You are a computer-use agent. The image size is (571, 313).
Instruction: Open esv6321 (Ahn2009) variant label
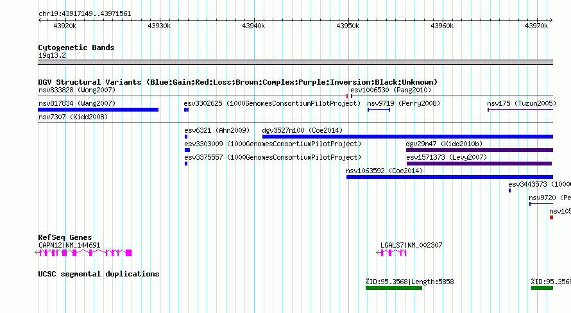pyautogui.click(x=217, y=130)
